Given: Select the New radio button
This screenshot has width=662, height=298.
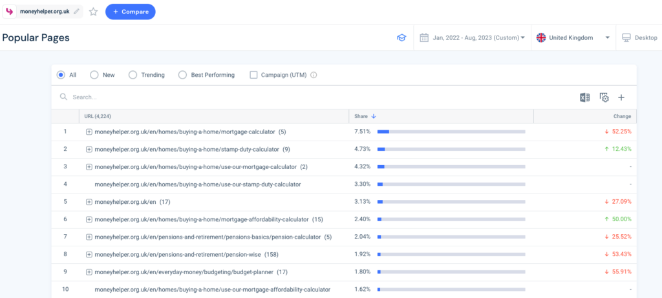Looking at the screenshot, I should (94, 75).
